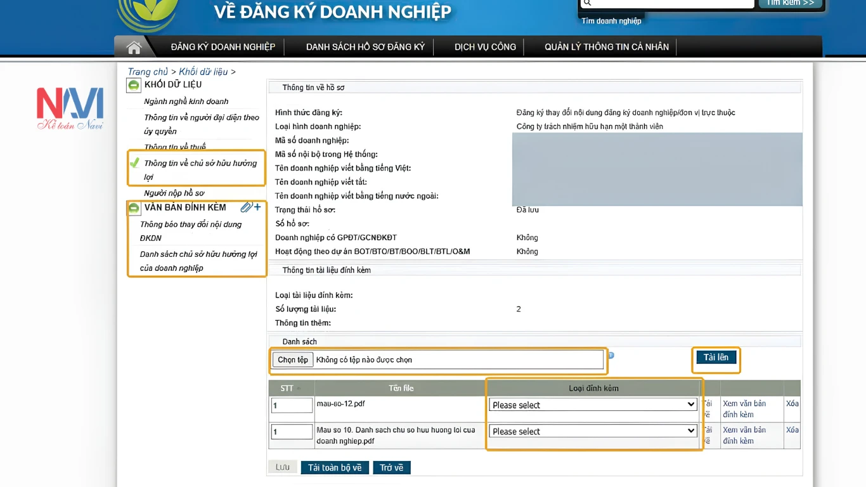
Task: Click the Trở về button
Action: 392,467
